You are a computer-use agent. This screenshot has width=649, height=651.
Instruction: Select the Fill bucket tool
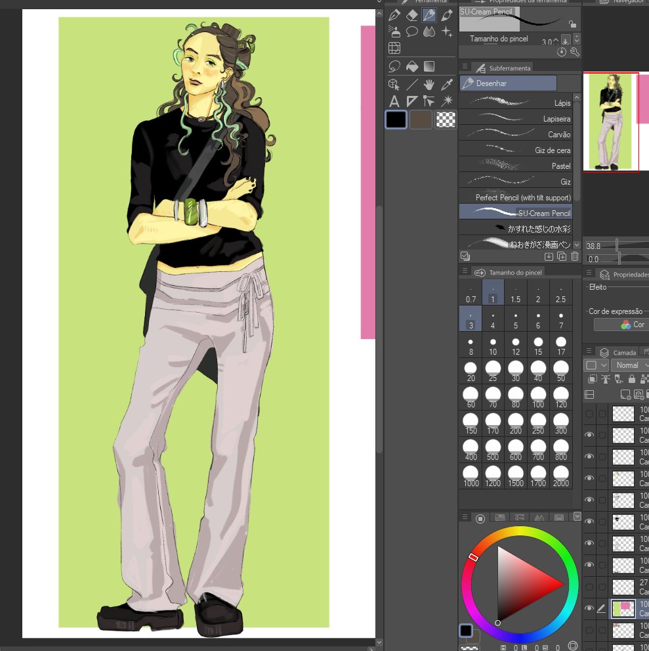click(x=412, y=66)
